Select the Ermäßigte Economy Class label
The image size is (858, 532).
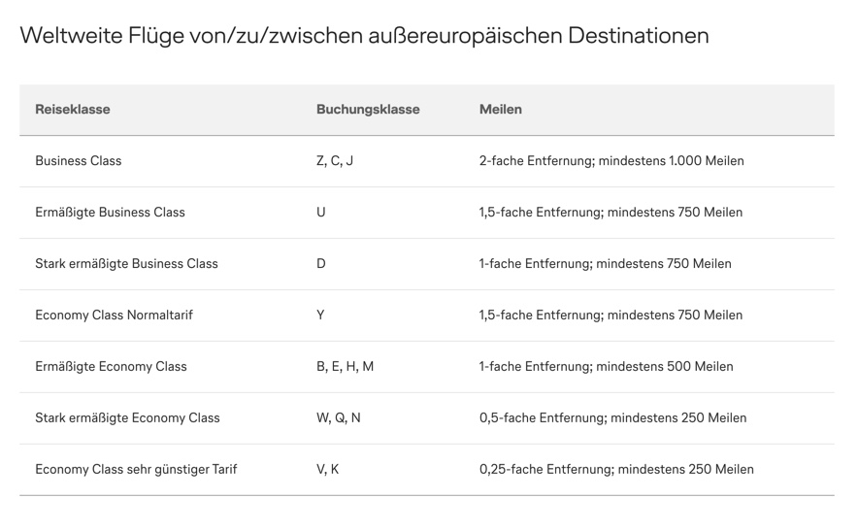point(111,367)
